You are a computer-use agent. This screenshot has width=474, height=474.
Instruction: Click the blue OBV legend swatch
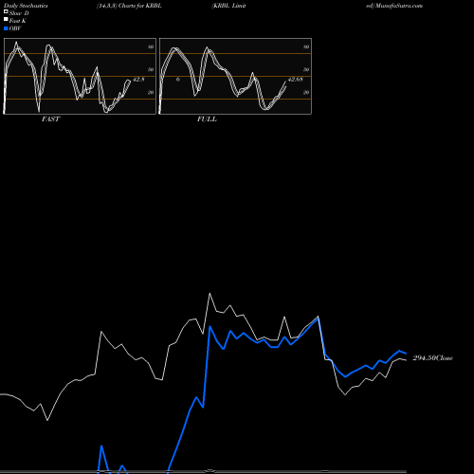click(6, 28)
